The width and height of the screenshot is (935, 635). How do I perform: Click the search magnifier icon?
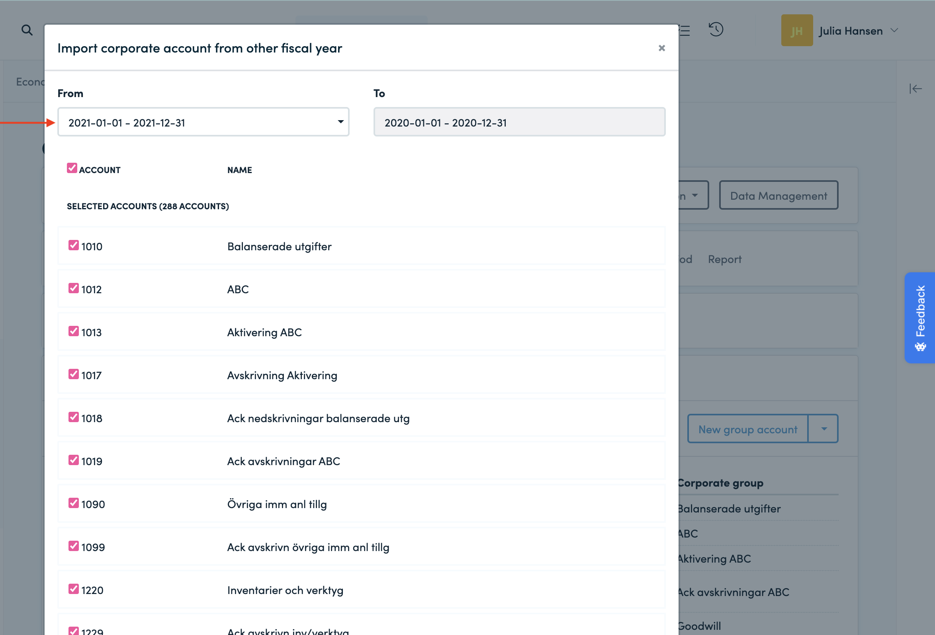click(x=27, y=30)
